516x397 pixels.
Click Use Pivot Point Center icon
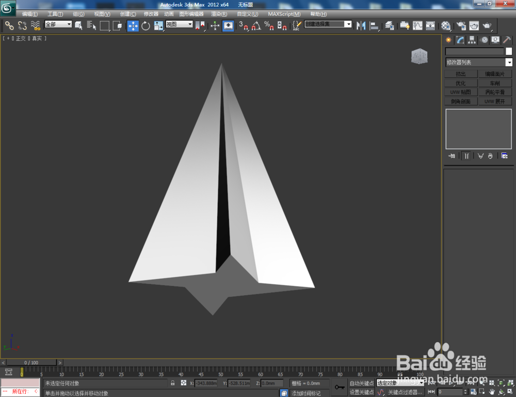tap(200, 26)
